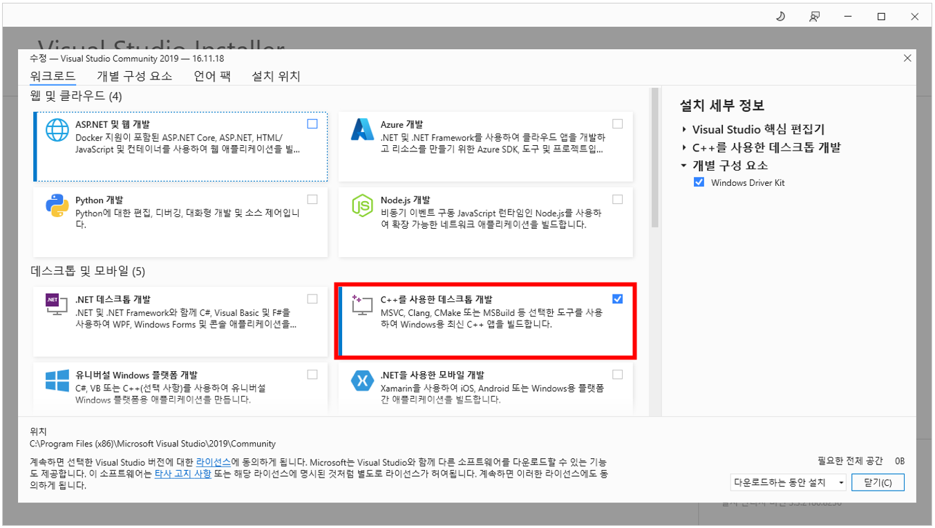Click the ASP.NET globe icon
Image resolution: width=935 pixels, height=528 pixels.
click(57, 131)
